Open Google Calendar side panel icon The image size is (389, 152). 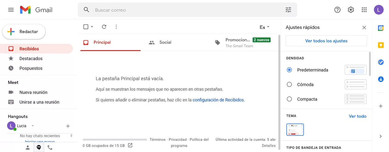click(381, 28)
